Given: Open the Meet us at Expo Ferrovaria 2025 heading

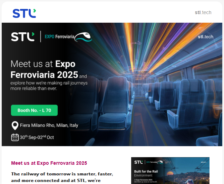Looking at the screenshot, I should tap(49, 163).
